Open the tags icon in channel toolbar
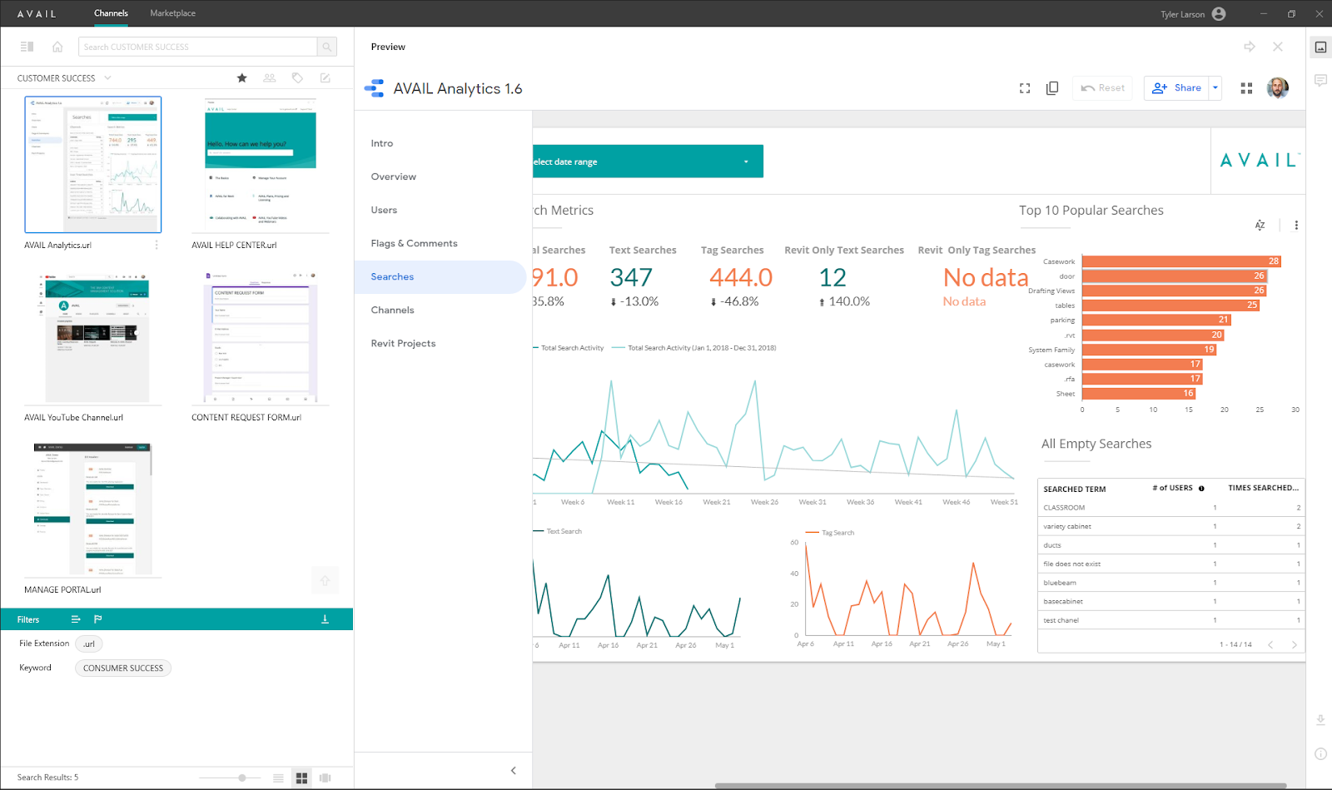The image size is (1332, 790). pos(297,78)
